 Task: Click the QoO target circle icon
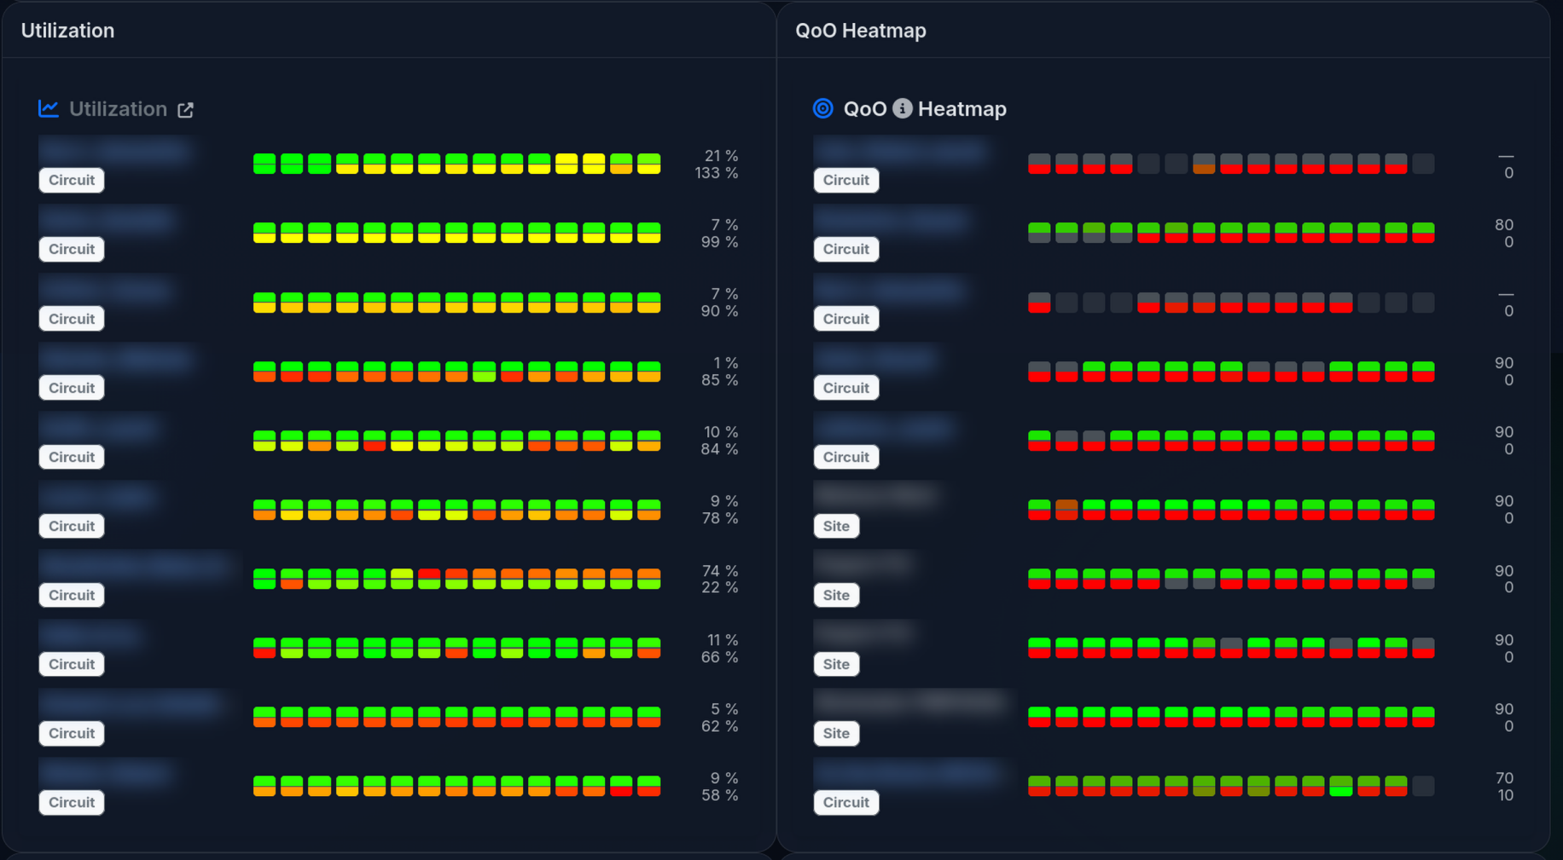[x=822, y=108]
